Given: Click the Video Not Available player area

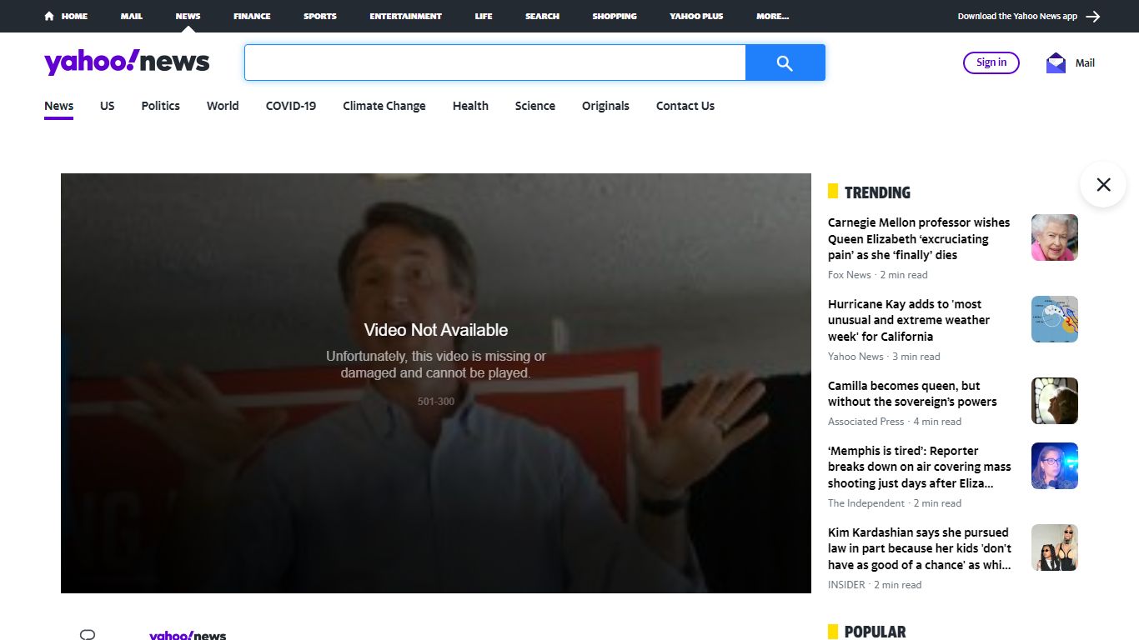Looking at the screenshot, I should pyautogui.click(x=436, y=383).
